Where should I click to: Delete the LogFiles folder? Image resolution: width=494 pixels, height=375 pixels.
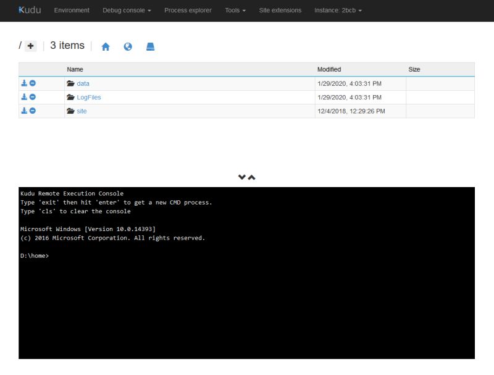coord(33,97)
